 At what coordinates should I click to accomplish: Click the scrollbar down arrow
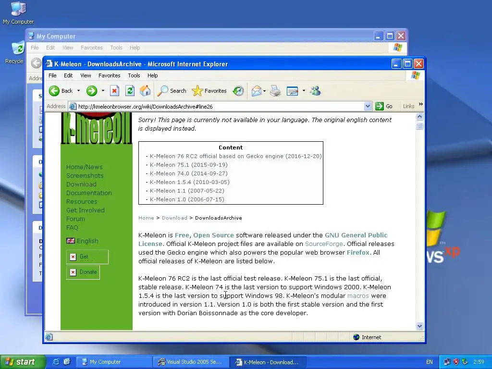pos(419,326)
